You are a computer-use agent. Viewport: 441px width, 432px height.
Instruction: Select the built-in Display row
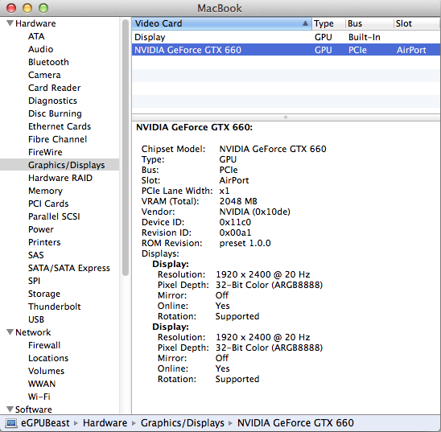tap(286, 37)
